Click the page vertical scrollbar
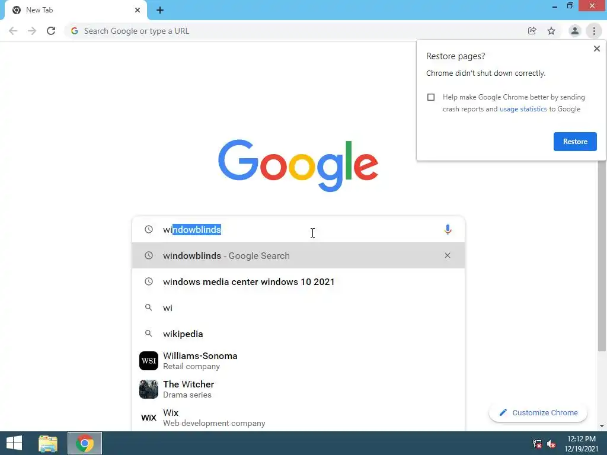607x455 pixels. click(602, 255)
